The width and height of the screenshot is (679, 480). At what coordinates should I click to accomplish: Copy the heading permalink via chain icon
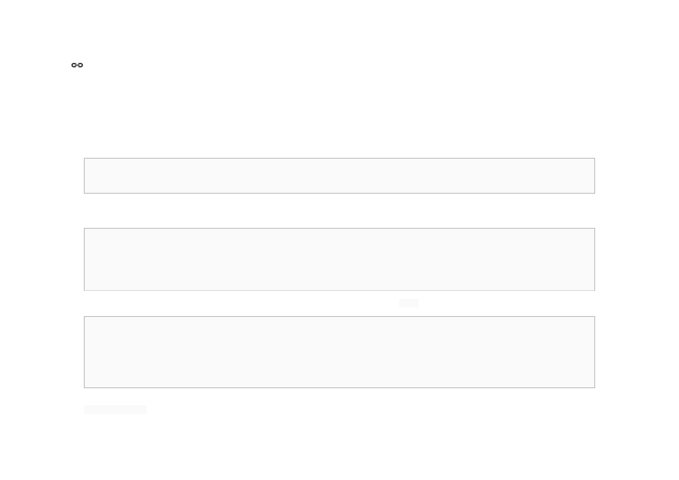(77, 65)
